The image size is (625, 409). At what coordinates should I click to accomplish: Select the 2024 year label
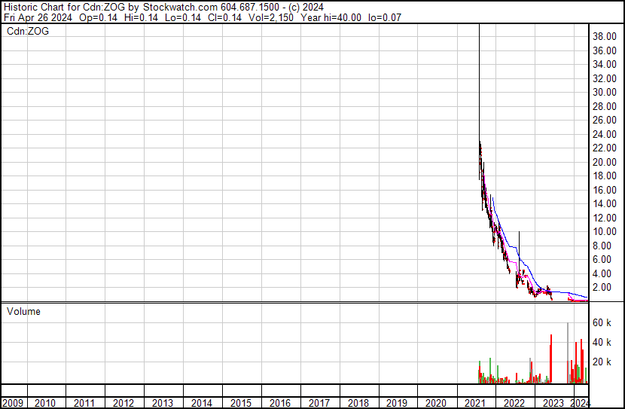click(x=580, y=403)
